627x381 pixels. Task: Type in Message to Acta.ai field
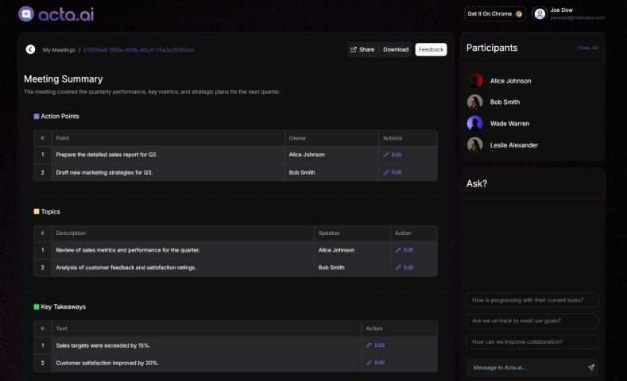524,368
